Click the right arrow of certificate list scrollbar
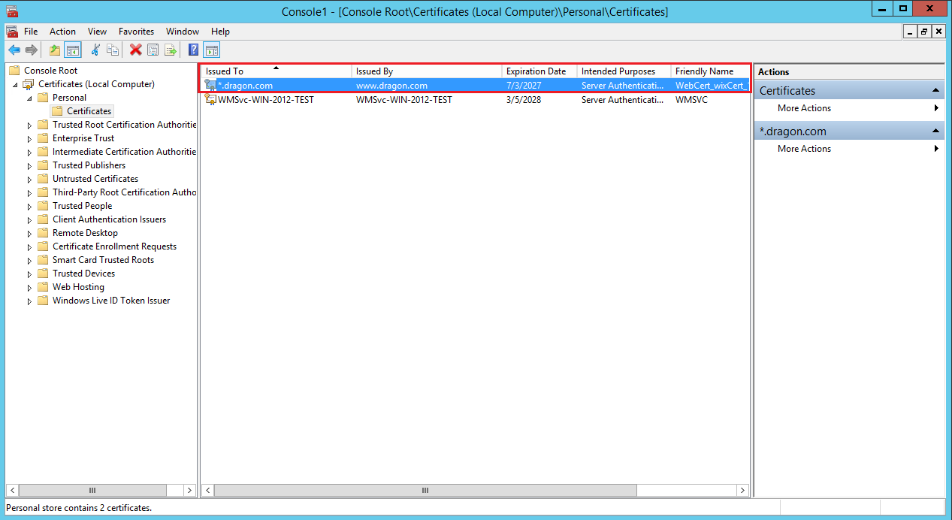This screenshot has width=952, height=520. point(743,490)
